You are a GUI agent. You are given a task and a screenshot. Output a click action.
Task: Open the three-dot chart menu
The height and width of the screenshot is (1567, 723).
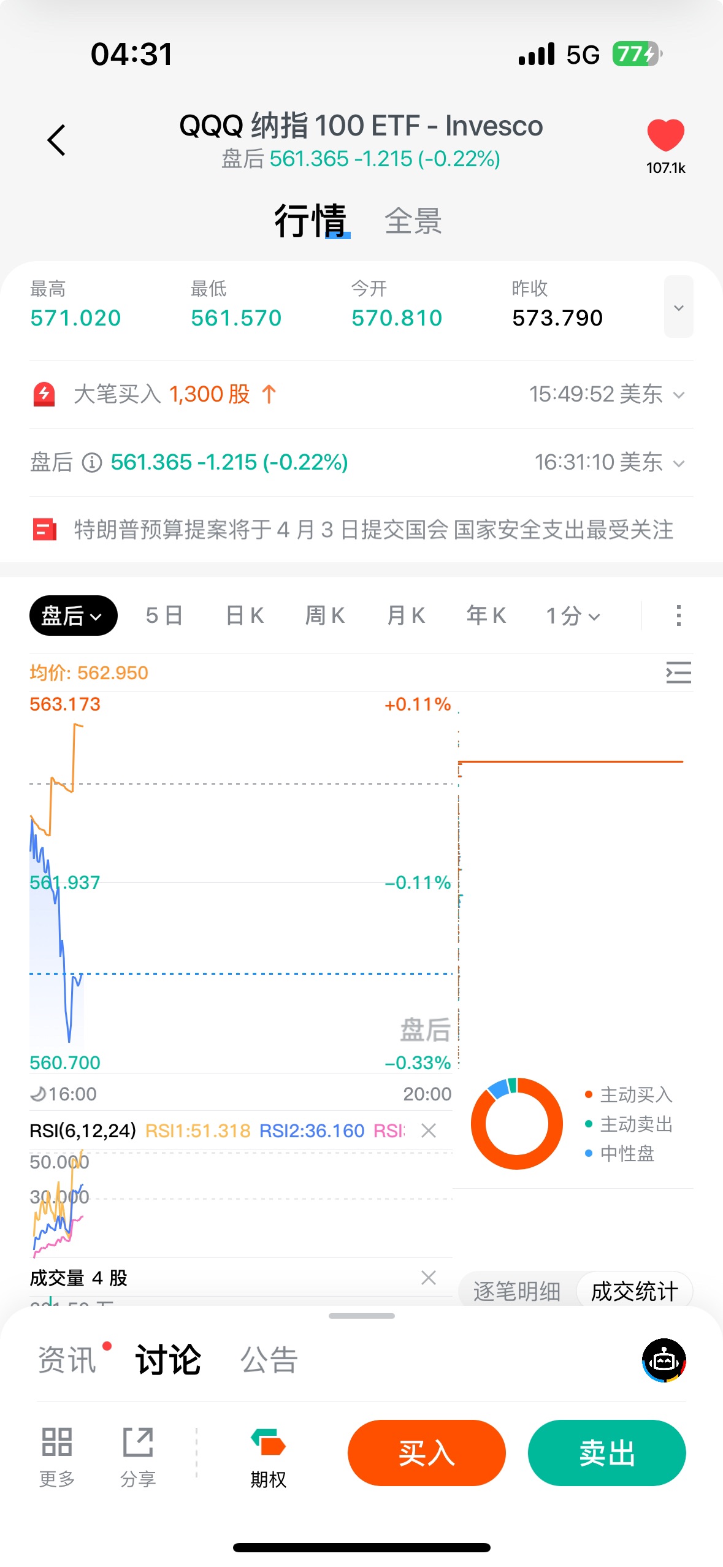click(x=678, y=616)
